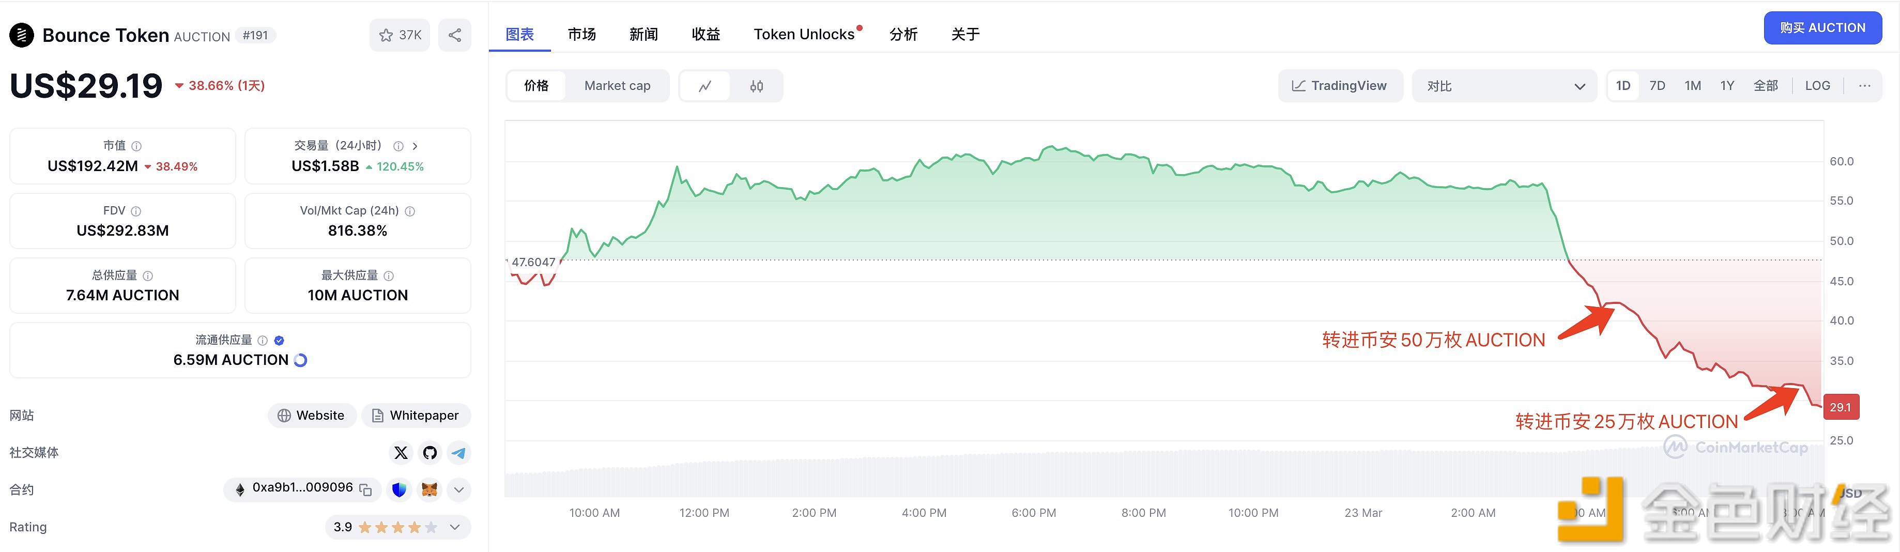Expand the 合约 contract address chevron
The height and width of the screenshot is (552, 1900).
458,489
